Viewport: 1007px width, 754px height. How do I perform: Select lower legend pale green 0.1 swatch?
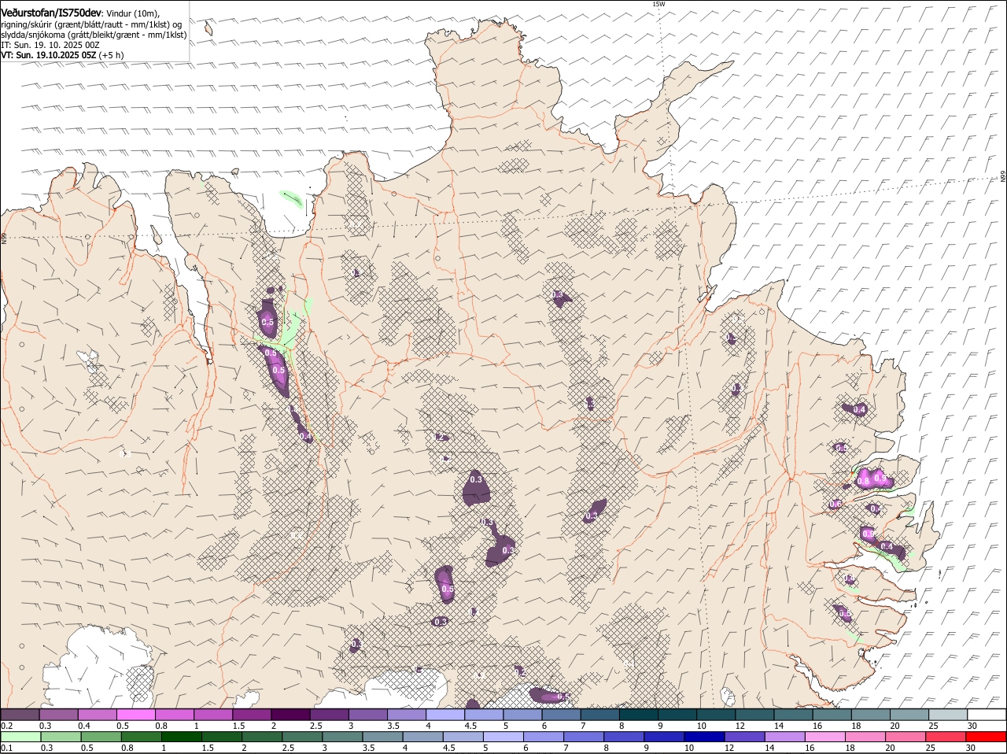20,737
